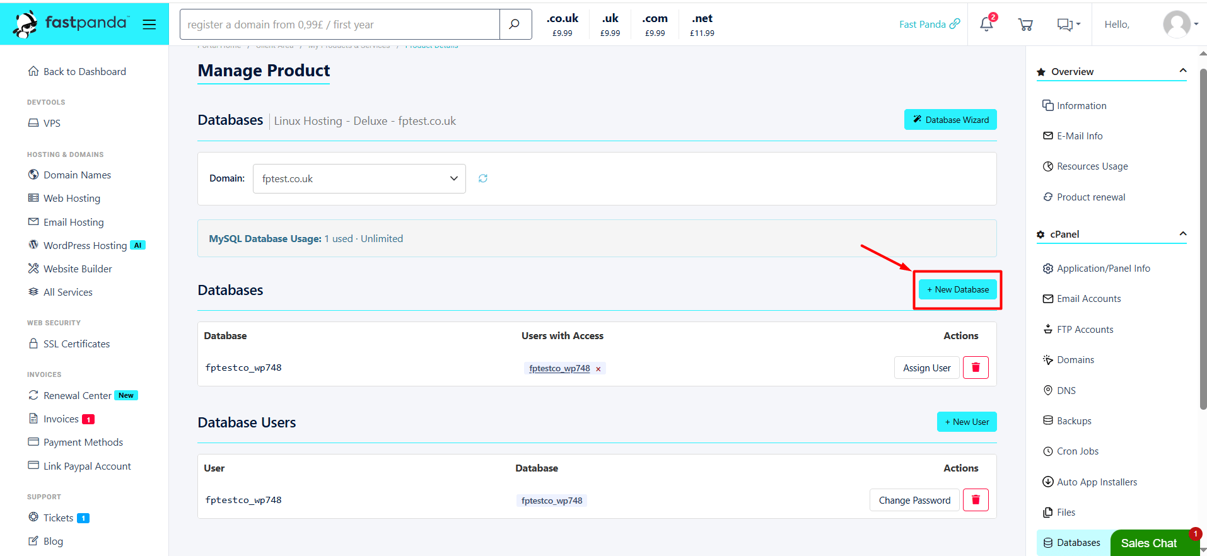Open Information in Overview panel

pyautogui.click(x=1075, y=105)
